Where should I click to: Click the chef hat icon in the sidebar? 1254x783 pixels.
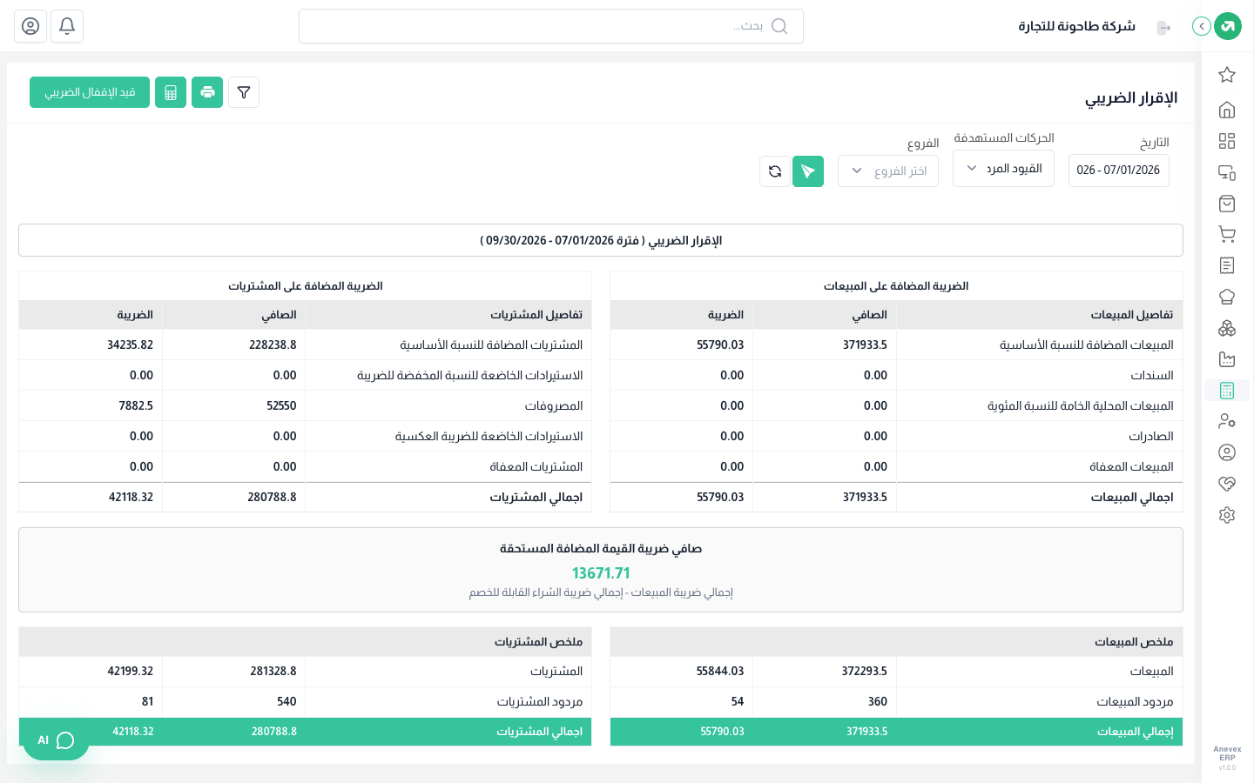point(1227,297)
